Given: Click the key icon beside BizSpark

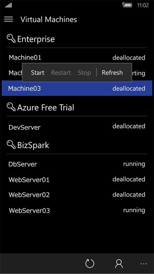Looking at the screenshot, I should pos(11,145).
